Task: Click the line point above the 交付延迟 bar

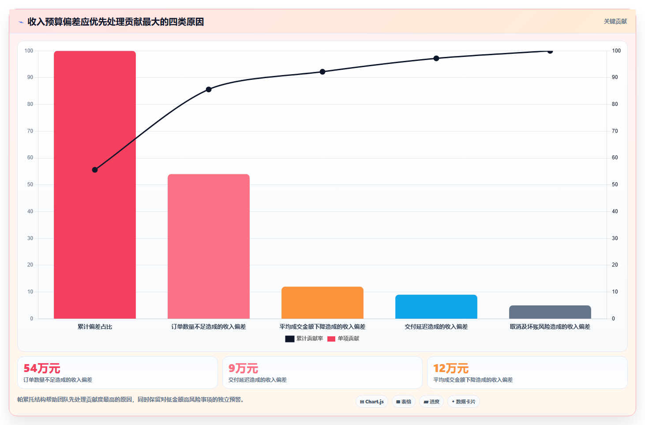Action: pos(436,58)
